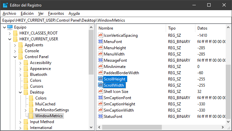Click the MenuFont binary value icon

100,42
